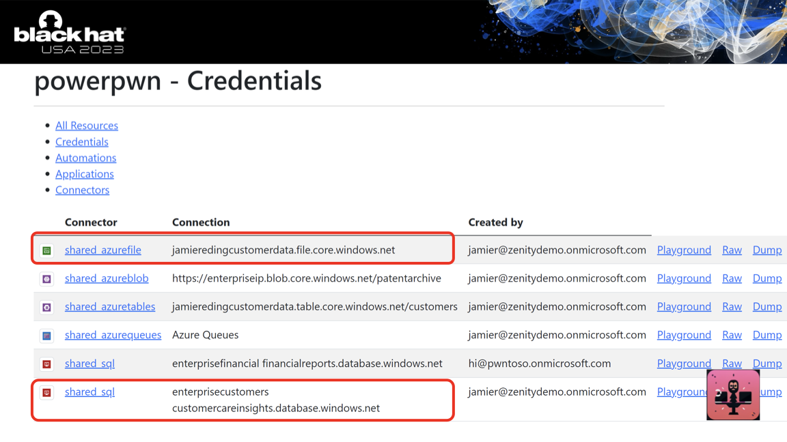The width and height of the screenshot is (787, 442).
Task: Open the Credentials navigation link
Action: (82, 142)
